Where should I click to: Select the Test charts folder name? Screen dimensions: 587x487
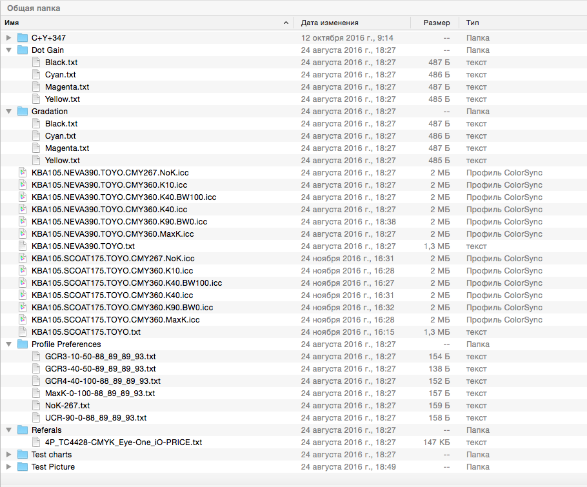(52, 455)
